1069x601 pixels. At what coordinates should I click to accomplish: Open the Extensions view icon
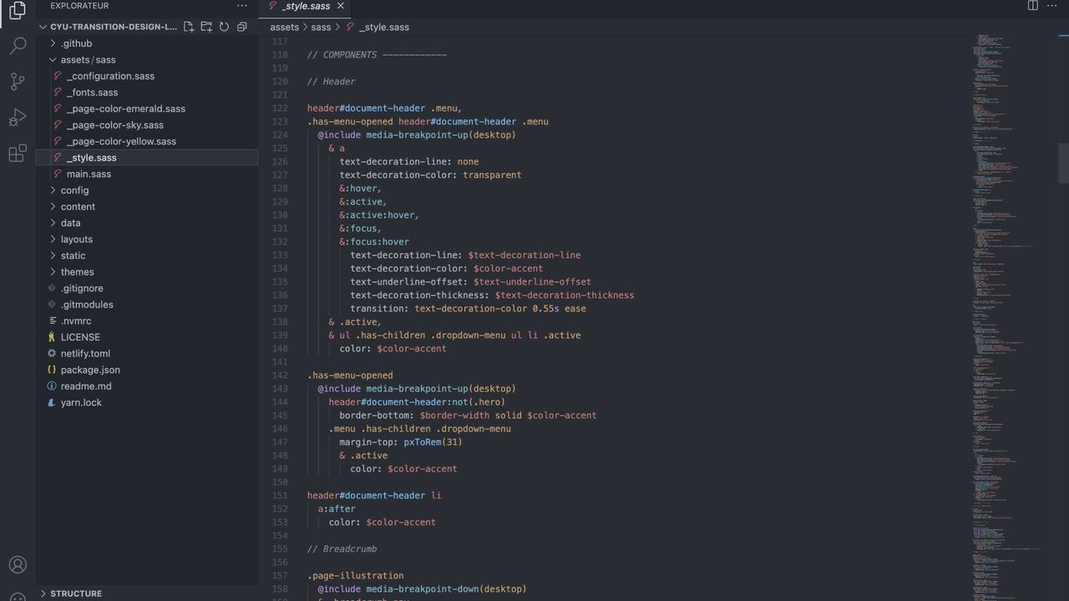pyautogui.click(x=18, y=154)
